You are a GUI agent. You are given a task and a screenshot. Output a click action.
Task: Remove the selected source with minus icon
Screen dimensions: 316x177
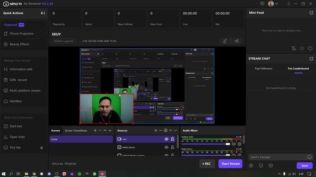[160, 130]
